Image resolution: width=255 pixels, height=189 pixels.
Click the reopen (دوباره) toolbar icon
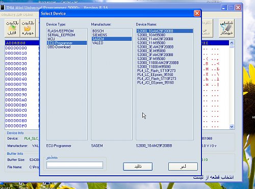(28, 28)
